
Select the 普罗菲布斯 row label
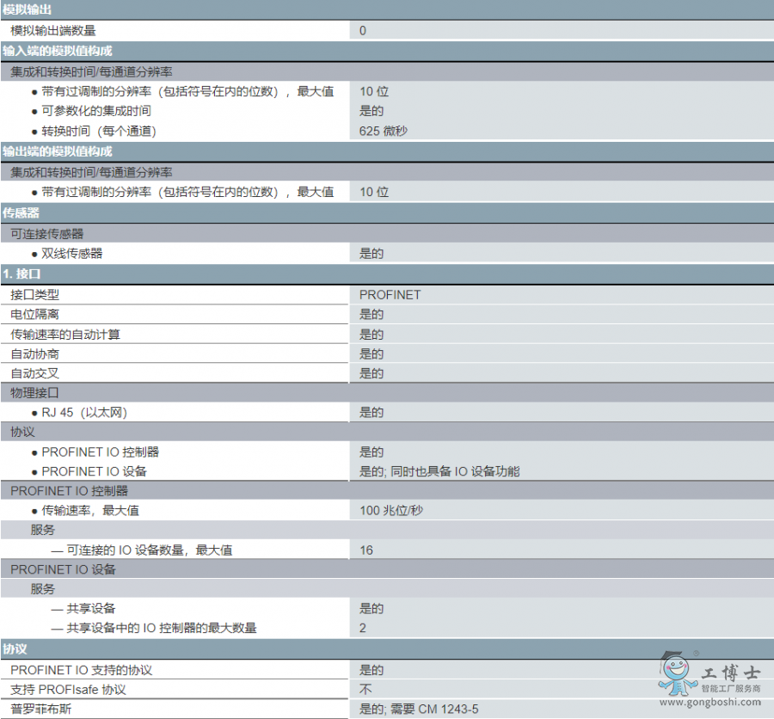point(40,710)
